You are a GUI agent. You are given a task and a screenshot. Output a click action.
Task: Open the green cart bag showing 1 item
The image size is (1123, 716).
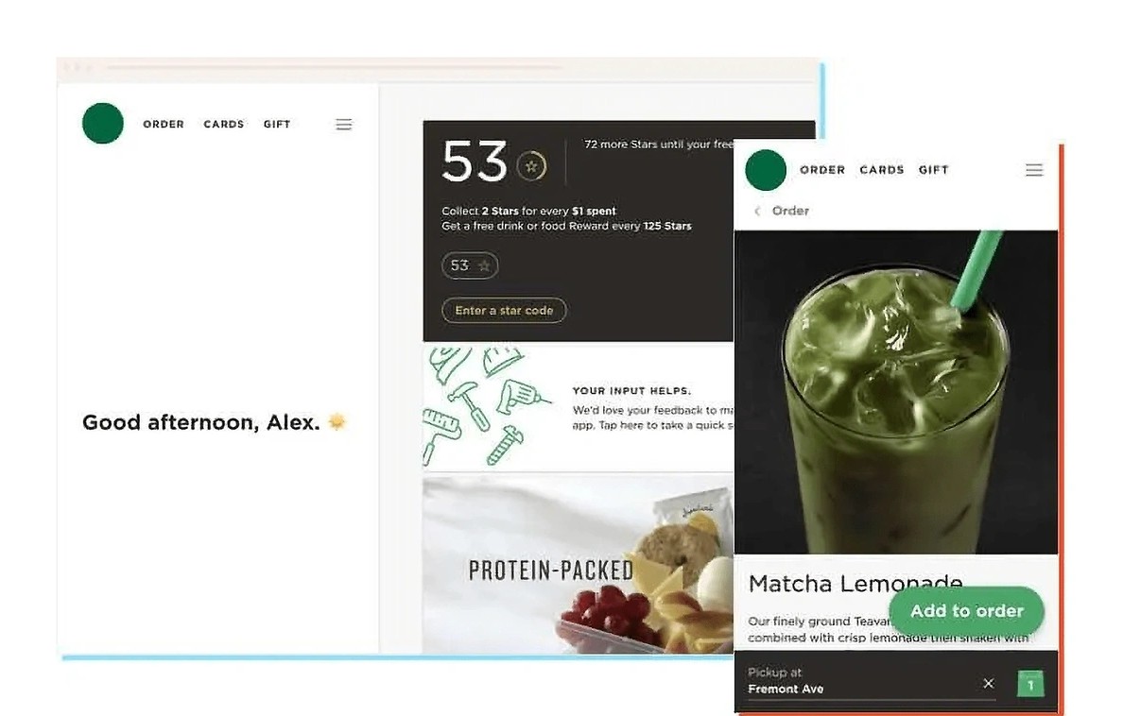pyautogui.click(x=1030, y=684)
